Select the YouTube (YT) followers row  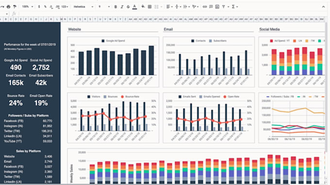28,141
